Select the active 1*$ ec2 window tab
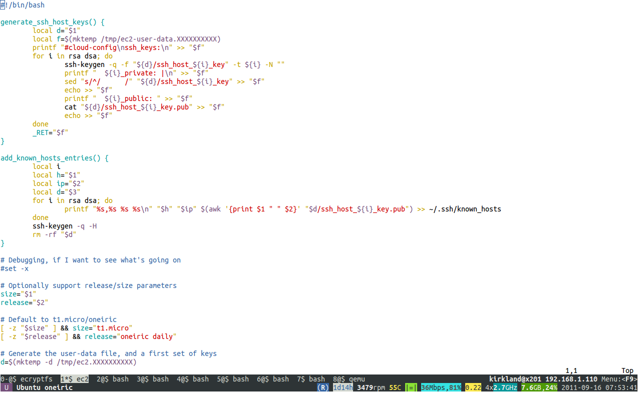The height and width of the screenshot is (400, 641). 75,379
